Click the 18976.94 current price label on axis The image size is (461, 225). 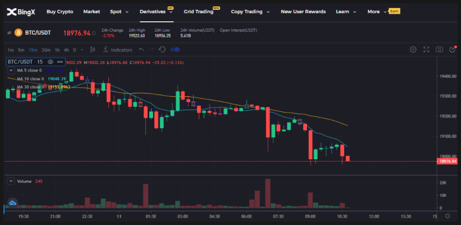click(x=447, y=162)
